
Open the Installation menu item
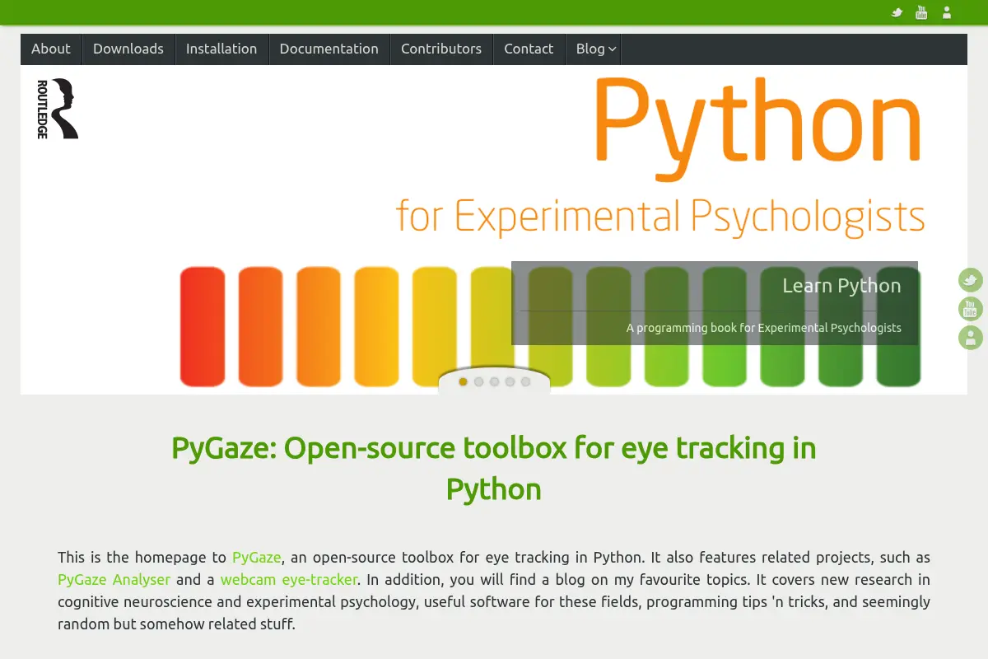[221, 49]
